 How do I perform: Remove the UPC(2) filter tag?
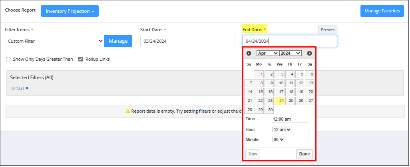pos(27,88)
